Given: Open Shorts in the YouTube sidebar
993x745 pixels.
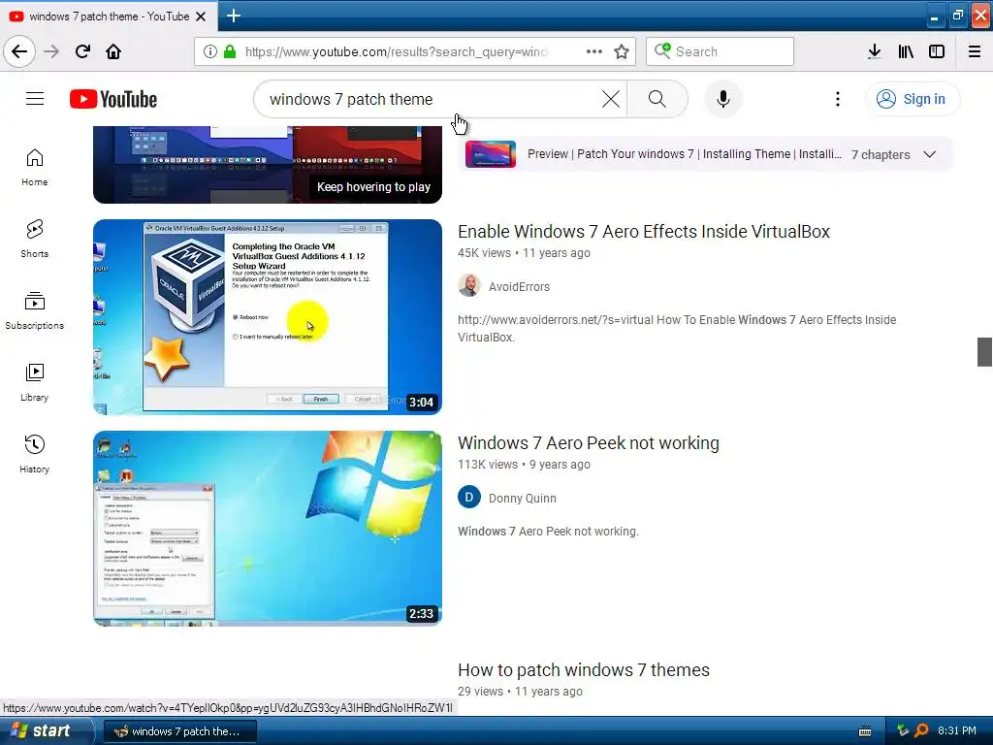Looking at the screenshot, I should tap(34, 239).
